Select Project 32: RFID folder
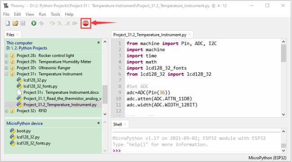This screenshot has height=162, width=292. pyautogui.click(x=31, y=111)
